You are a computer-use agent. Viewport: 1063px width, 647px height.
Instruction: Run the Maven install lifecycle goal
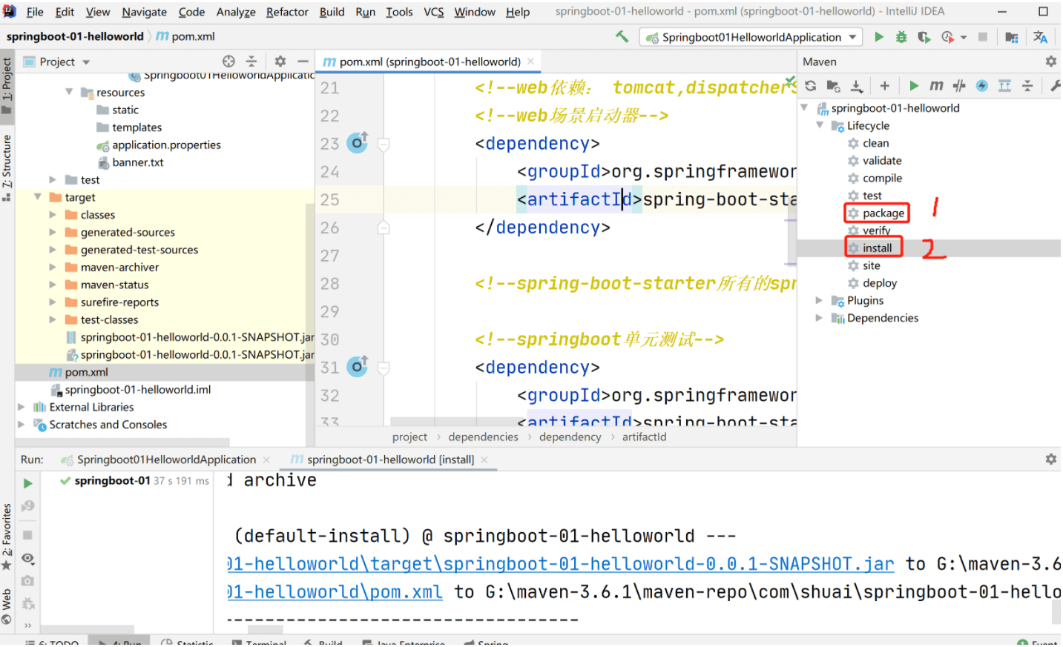click(877, 248)
